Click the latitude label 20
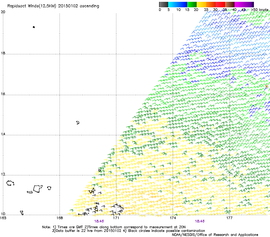270x237 pixels. pos(3,12)
